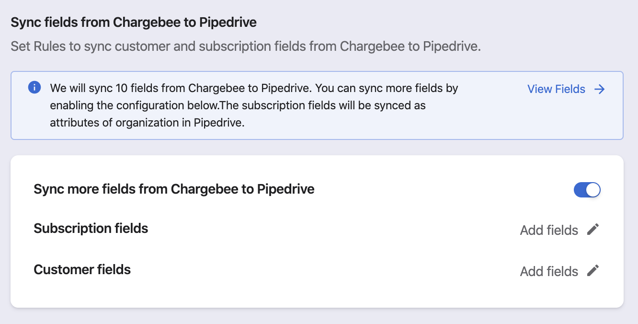The width and height of the screenshot is (638, 324).
Task: Click the Subscription fields row label
Action: click(x=91, y=228)
